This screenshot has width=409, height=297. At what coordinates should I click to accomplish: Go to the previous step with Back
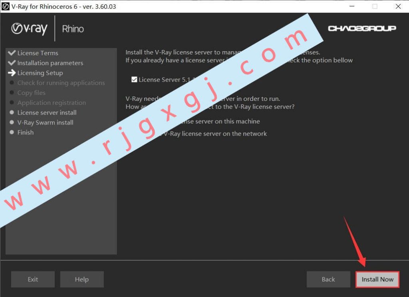pyautogui.click(x=328, y=279)
